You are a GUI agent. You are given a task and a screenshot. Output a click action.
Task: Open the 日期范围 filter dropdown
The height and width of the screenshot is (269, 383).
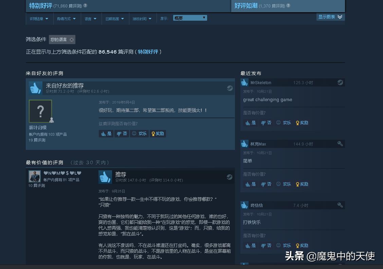coord(114,19)
